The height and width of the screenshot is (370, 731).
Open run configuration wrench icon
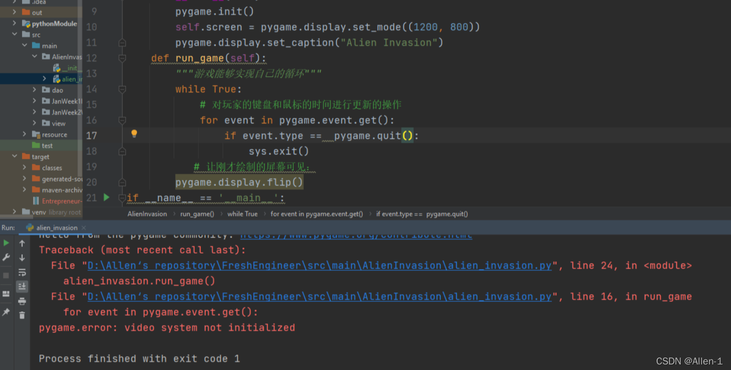tap(6, 257)
